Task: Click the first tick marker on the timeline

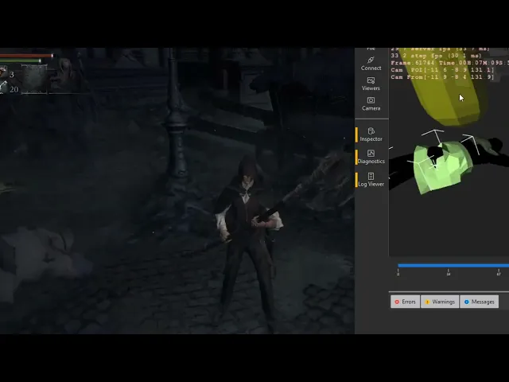Action: coord(398,272)
